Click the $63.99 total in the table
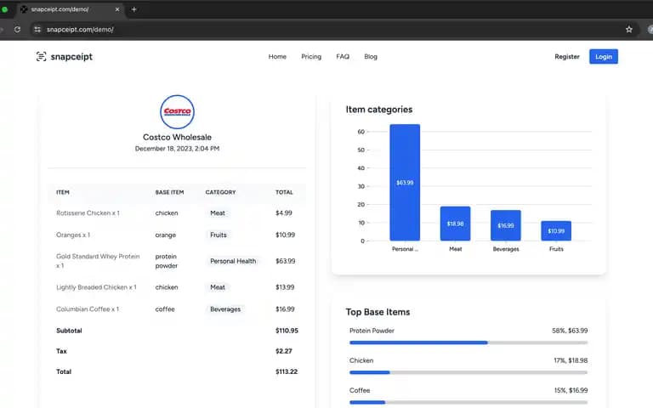653x408 pixels. 286,261
